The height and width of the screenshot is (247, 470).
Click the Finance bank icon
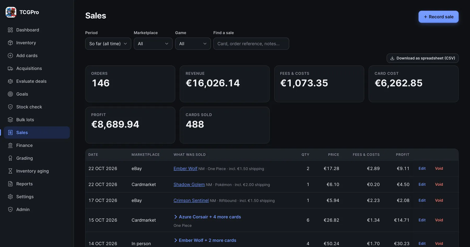pos(10,145)
